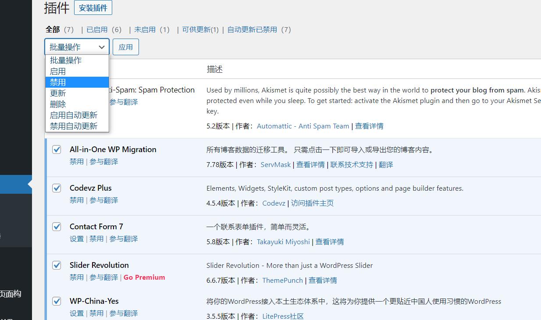Uncheck the Slider Revolution checkbox

pos(57,265)
